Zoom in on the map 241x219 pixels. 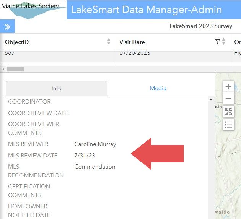pyautogui.click(x=228, y=87)
